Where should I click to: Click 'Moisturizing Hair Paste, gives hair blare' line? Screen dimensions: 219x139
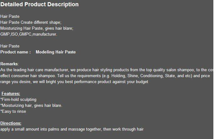point(37,28)
